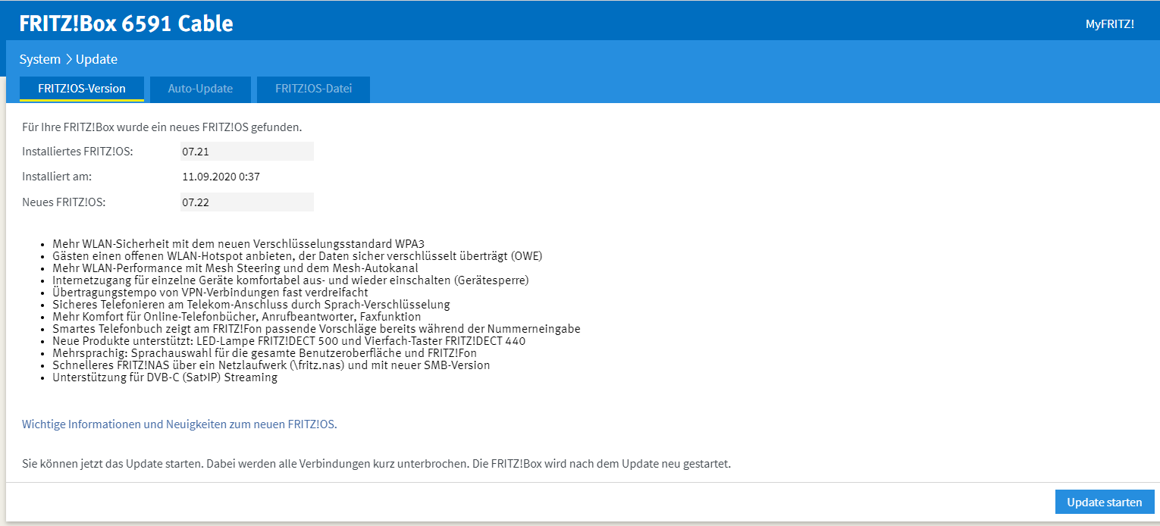Click the 'Sie können jetzt das Update starten' note
This screenshot has height=526, width=1160.
coord(376,463)
